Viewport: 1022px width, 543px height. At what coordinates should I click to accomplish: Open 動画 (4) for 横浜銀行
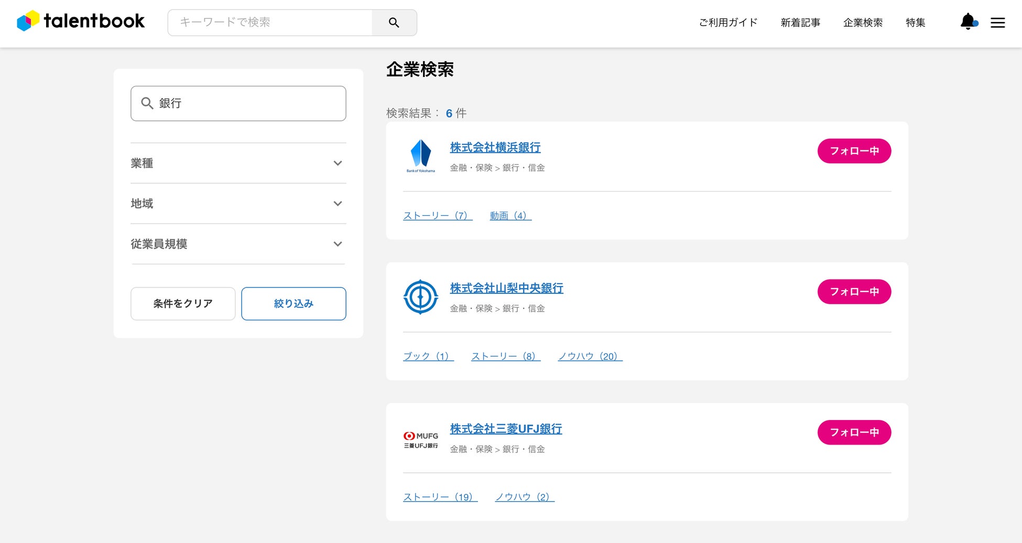(x=510, y=216)
